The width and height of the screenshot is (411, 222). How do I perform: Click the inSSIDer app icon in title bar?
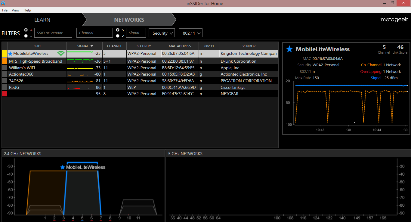coord(3,3)
